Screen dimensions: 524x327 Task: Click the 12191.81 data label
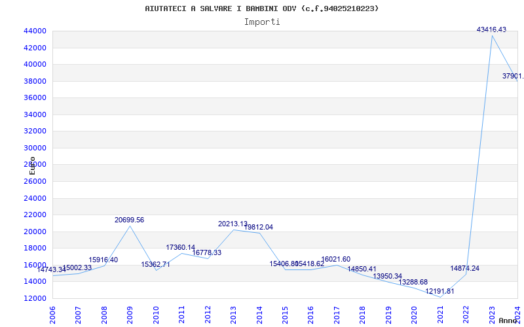pos(440,291)
